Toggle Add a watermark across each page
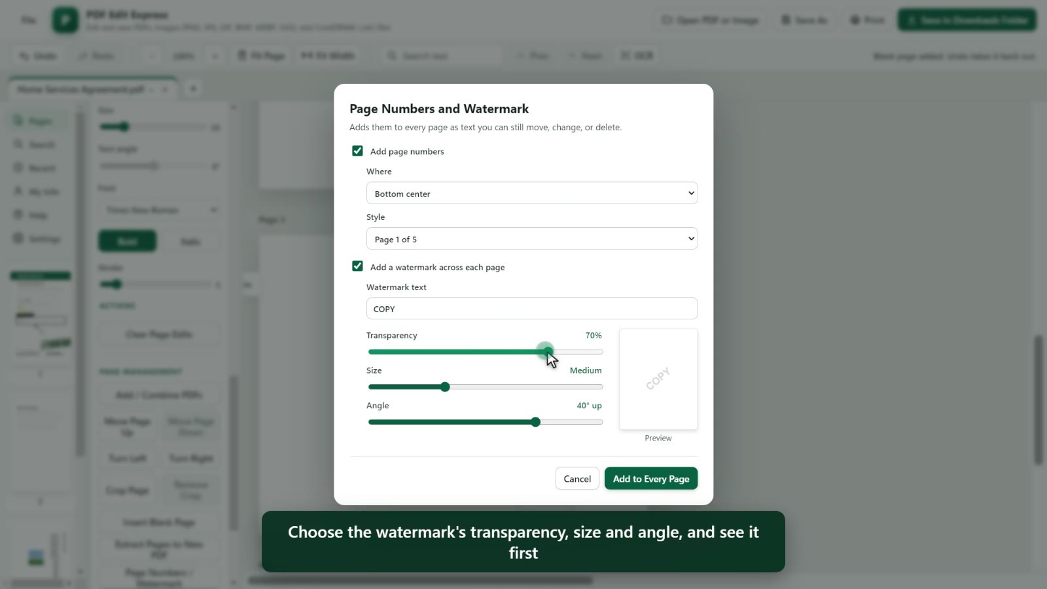This screenshot has height=589, width=1047. (x=357, y=266)
